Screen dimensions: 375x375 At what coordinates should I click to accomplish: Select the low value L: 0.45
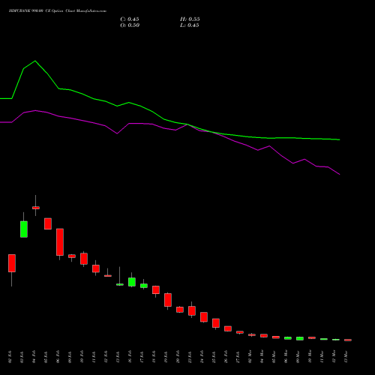click(190, 25)
